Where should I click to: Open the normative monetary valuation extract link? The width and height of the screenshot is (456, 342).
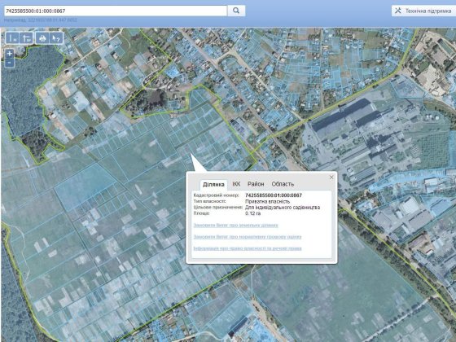tap(248, 237)
